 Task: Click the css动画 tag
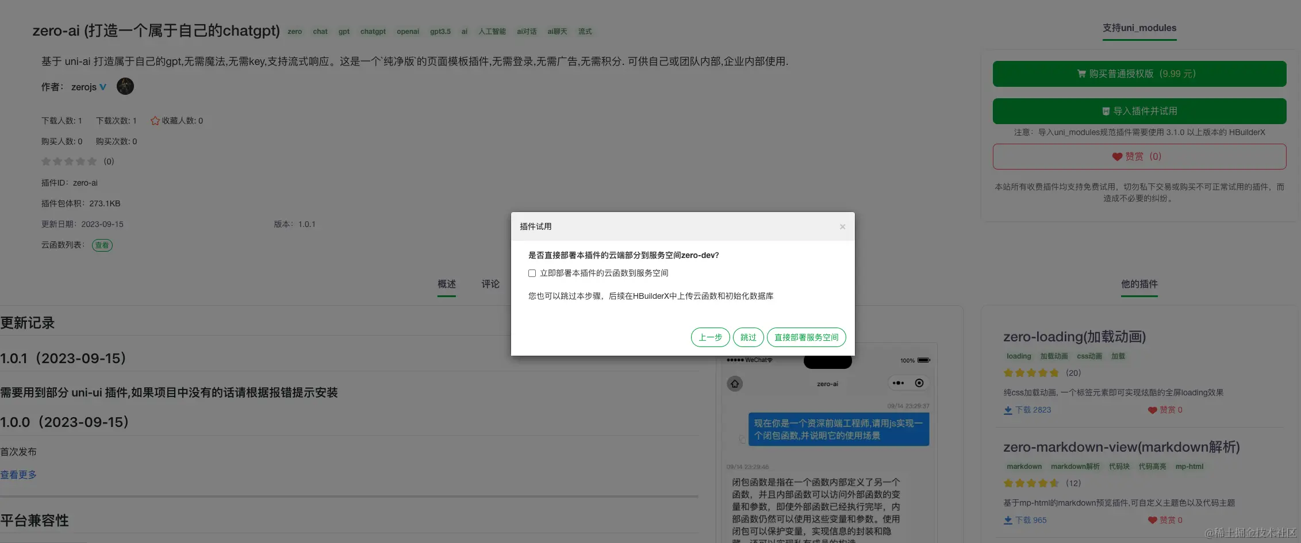(x=1089, y=356)
